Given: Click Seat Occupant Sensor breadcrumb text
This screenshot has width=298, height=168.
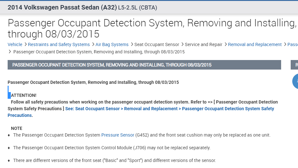Looking at the screenshot, I should point(157,44).
